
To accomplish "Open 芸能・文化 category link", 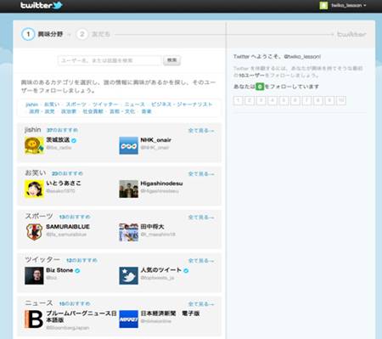I will tap(122, 111).
